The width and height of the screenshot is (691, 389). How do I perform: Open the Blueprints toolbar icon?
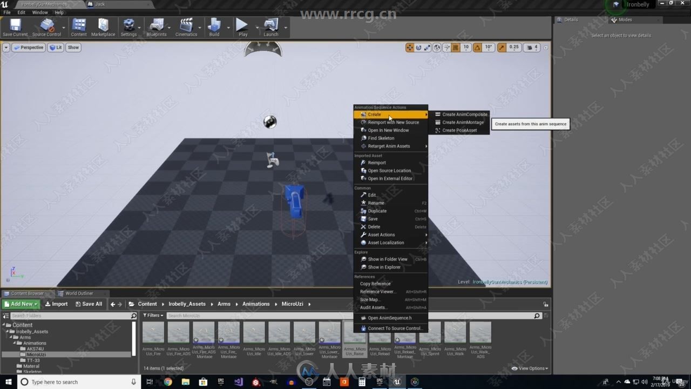point(157,27)
